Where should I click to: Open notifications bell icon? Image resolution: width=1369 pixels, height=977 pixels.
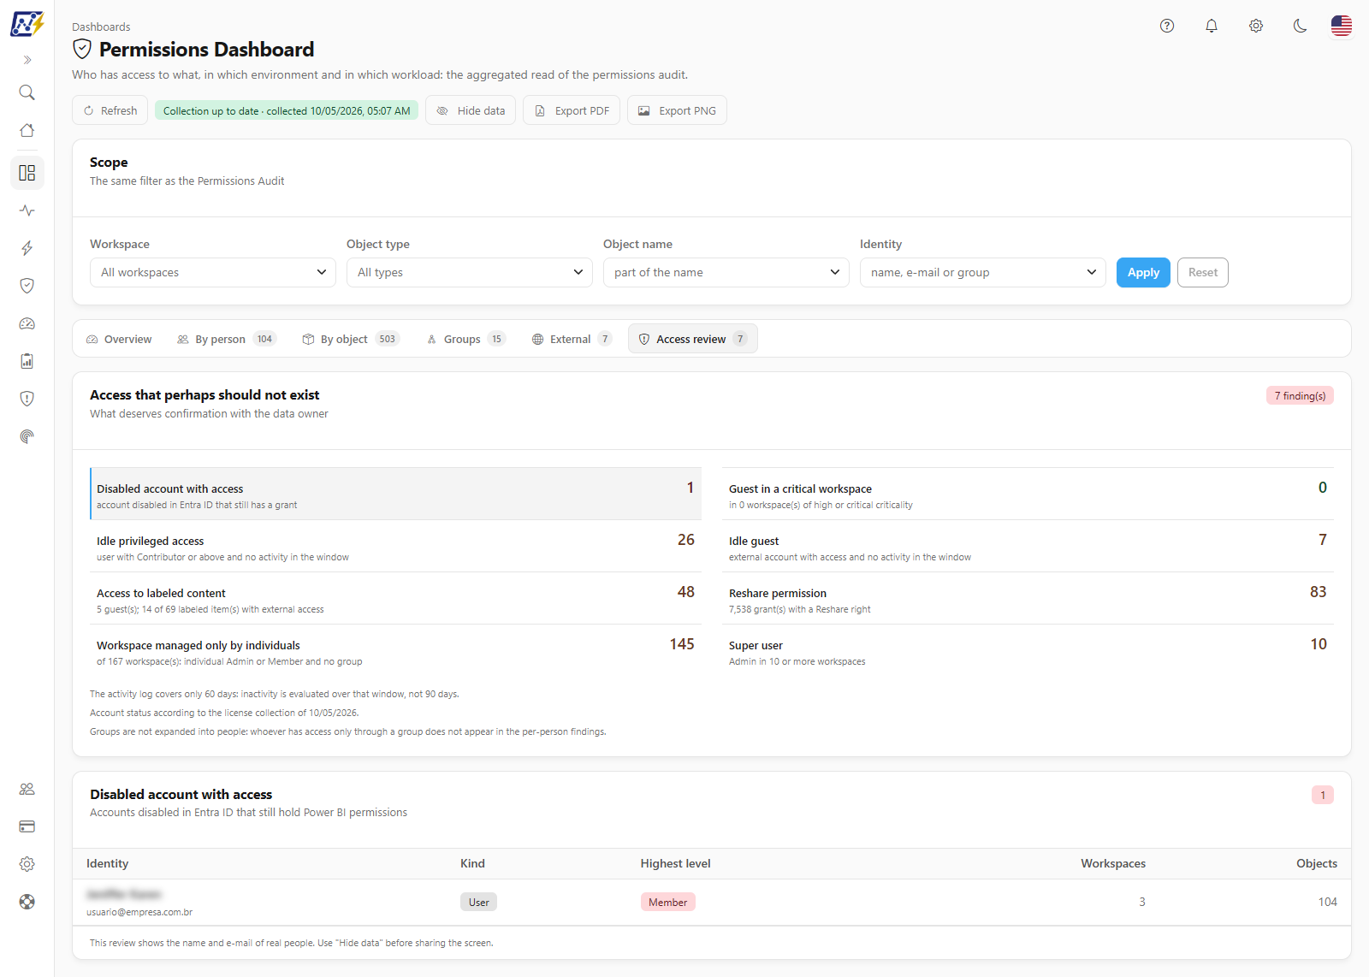1212,26
